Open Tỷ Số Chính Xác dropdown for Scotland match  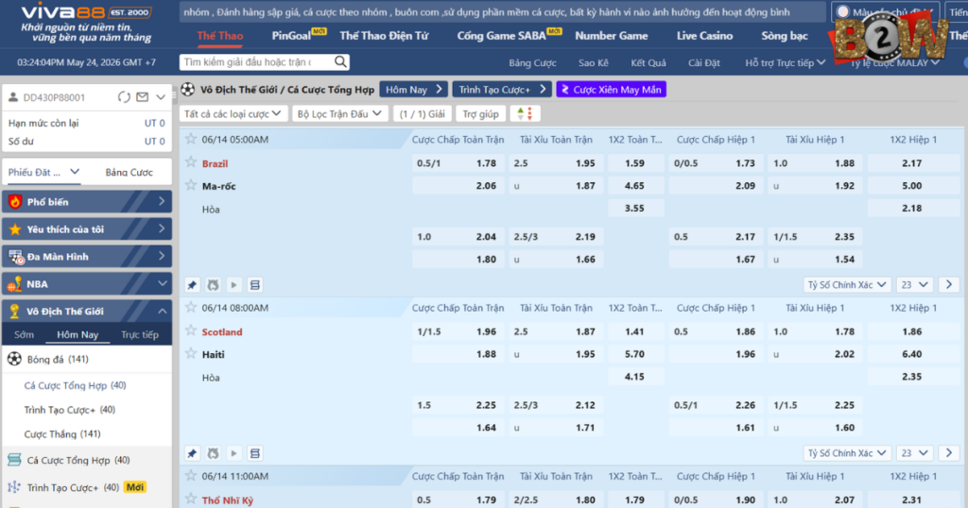pos(846,452)
